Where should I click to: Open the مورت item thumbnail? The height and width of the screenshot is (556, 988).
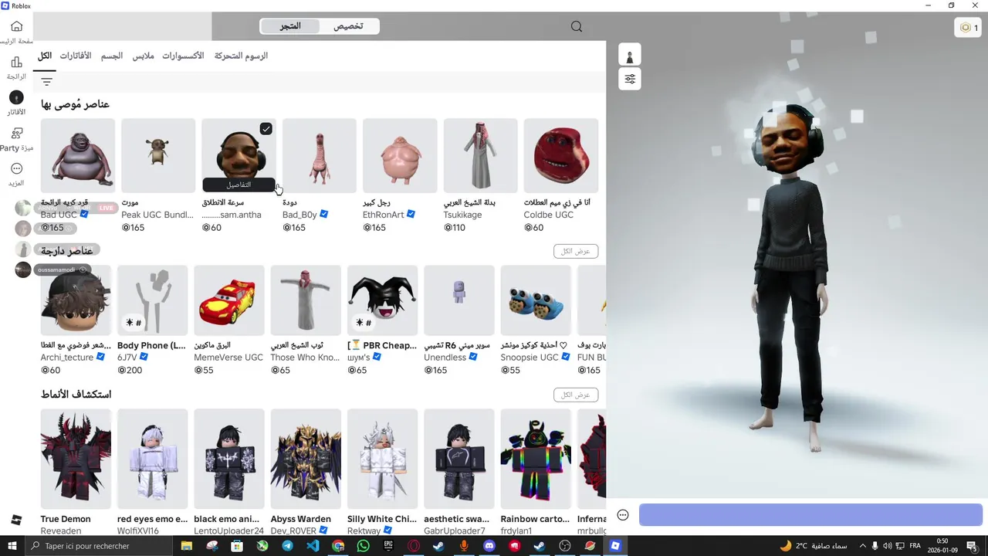[x=158, y=155]
